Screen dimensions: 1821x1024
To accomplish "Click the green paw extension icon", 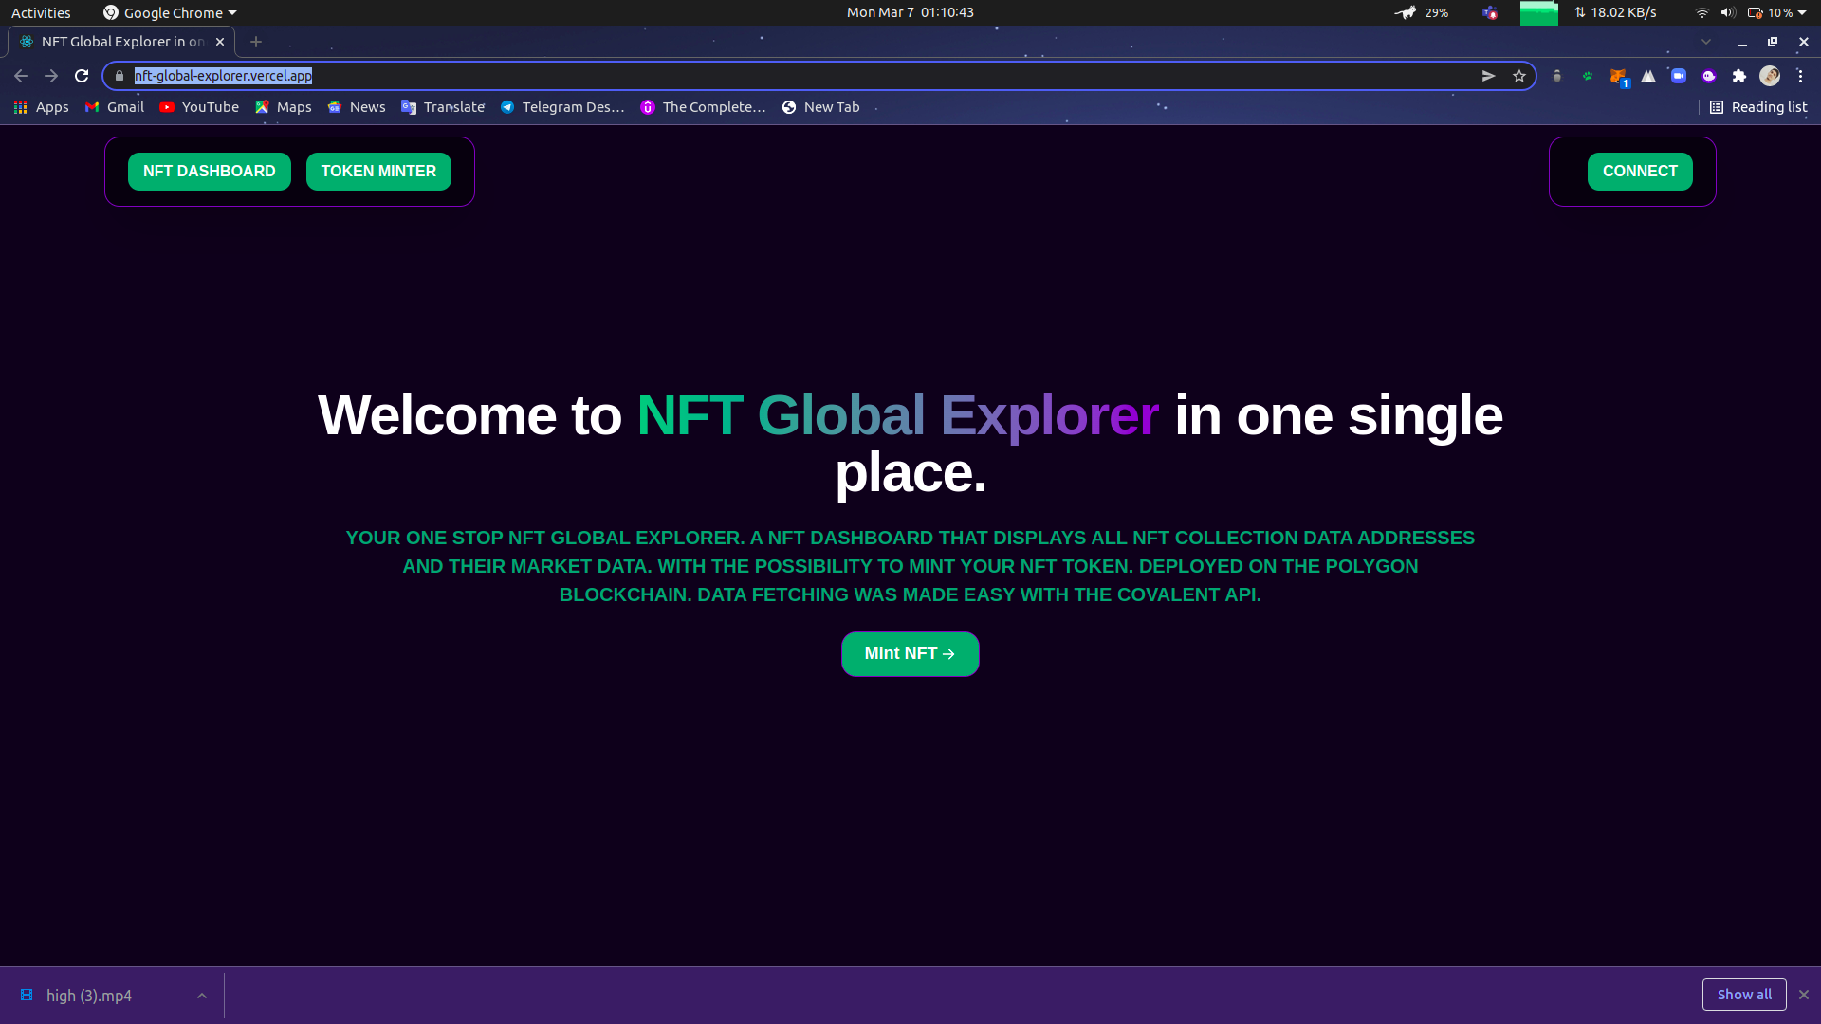I will pos(1588,76).
